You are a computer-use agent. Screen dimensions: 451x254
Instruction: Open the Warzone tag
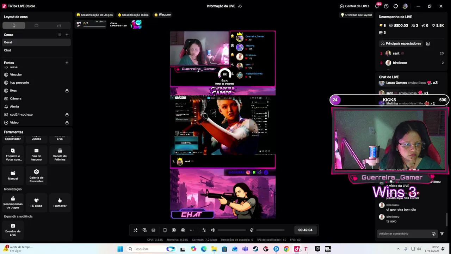click(162, 15)
